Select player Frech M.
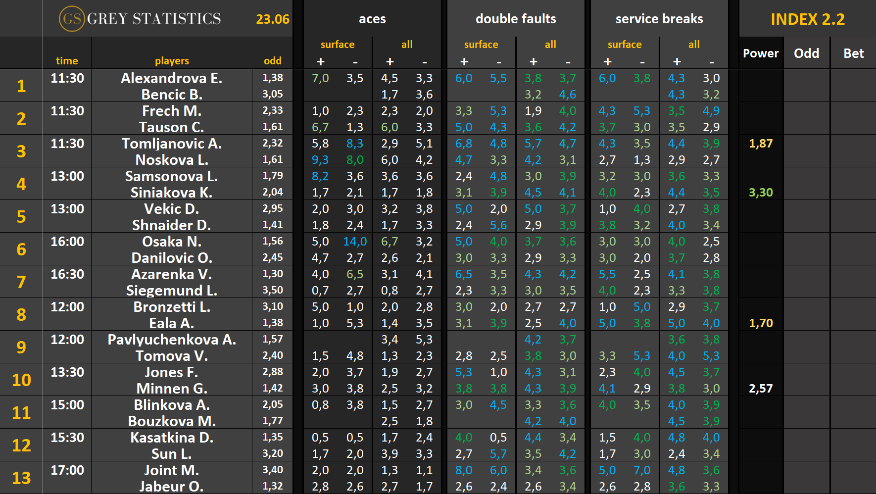Viewport: 876px width, 494px height. 172,111
